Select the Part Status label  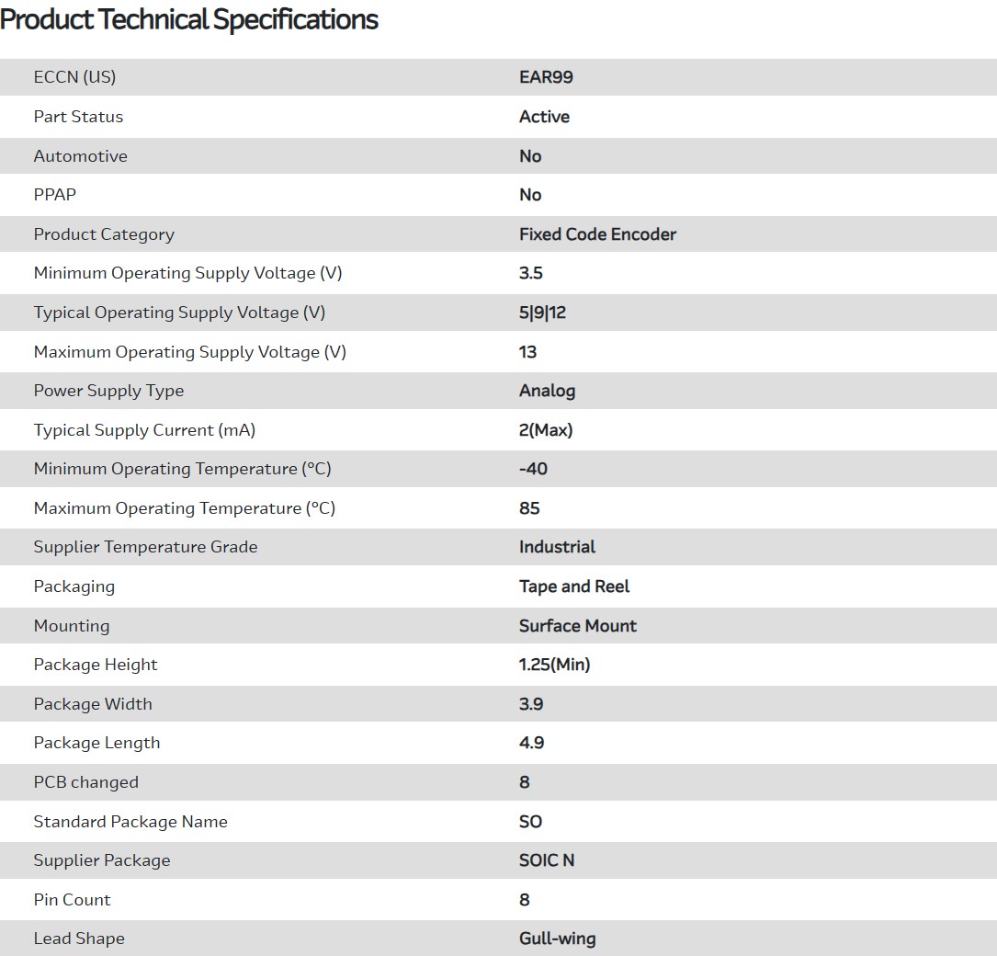tap(78, 117)
